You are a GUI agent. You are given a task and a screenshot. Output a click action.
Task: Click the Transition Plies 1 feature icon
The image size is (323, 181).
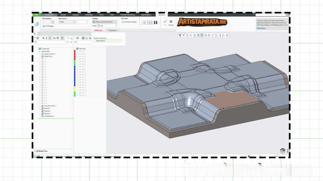point(42,106)
